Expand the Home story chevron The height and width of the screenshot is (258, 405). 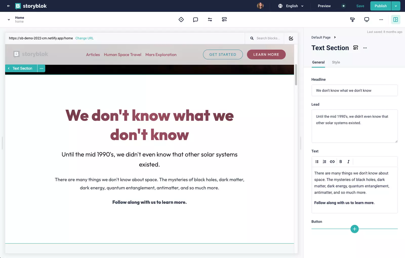(9, 19)
